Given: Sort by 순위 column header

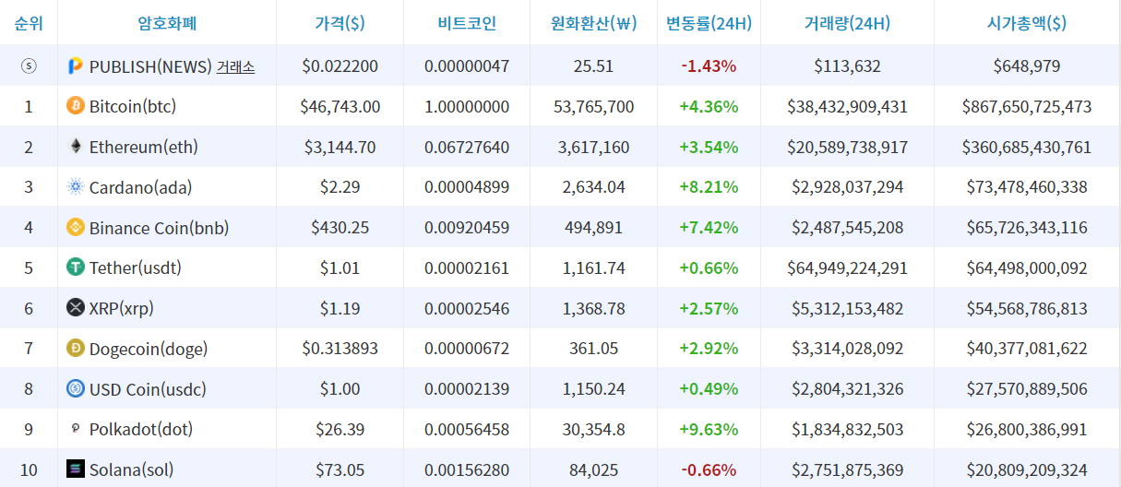Looking at the screenshot, I should [29, 23].
